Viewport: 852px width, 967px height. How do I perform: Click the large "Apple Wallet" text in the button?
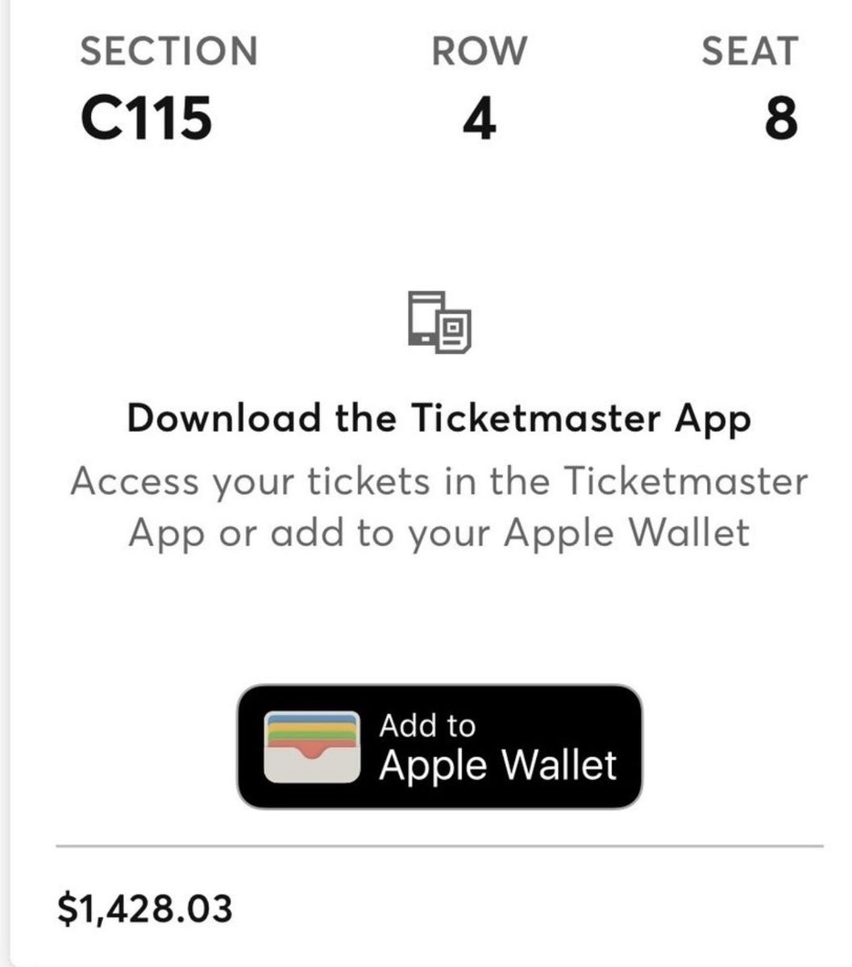[497, 765]
